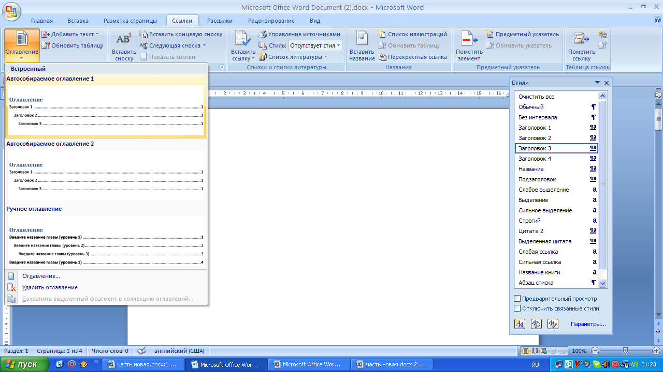
Task: Click the insert table of authorities icon
Action: [x=602, y=35]
